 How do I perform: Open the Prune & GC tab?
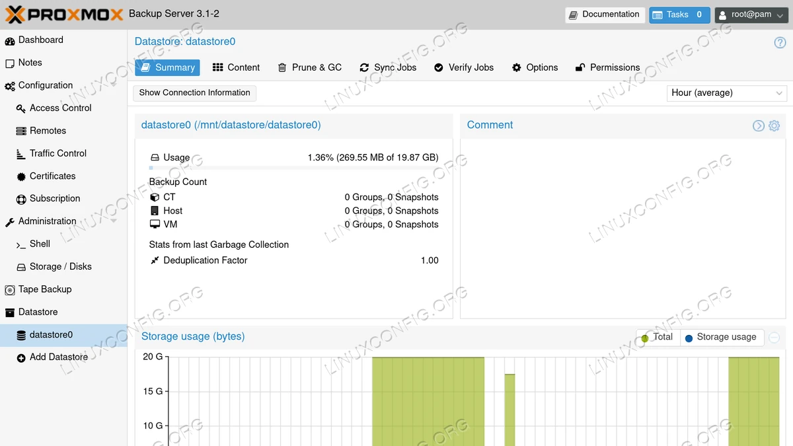tap(310, 67)
